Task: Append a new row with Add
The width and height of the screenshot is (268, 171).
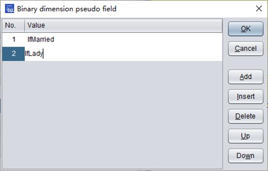Action: tap(245, 77)
